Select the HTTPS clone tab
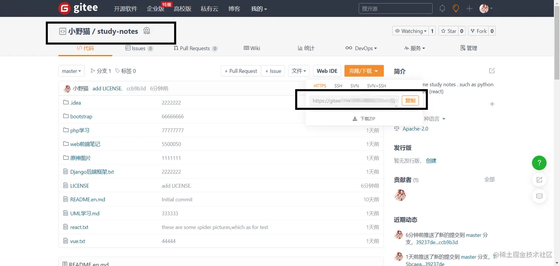The width and height of the screenshot is (560, 266). pyautogui.click(x=320, y=86)
